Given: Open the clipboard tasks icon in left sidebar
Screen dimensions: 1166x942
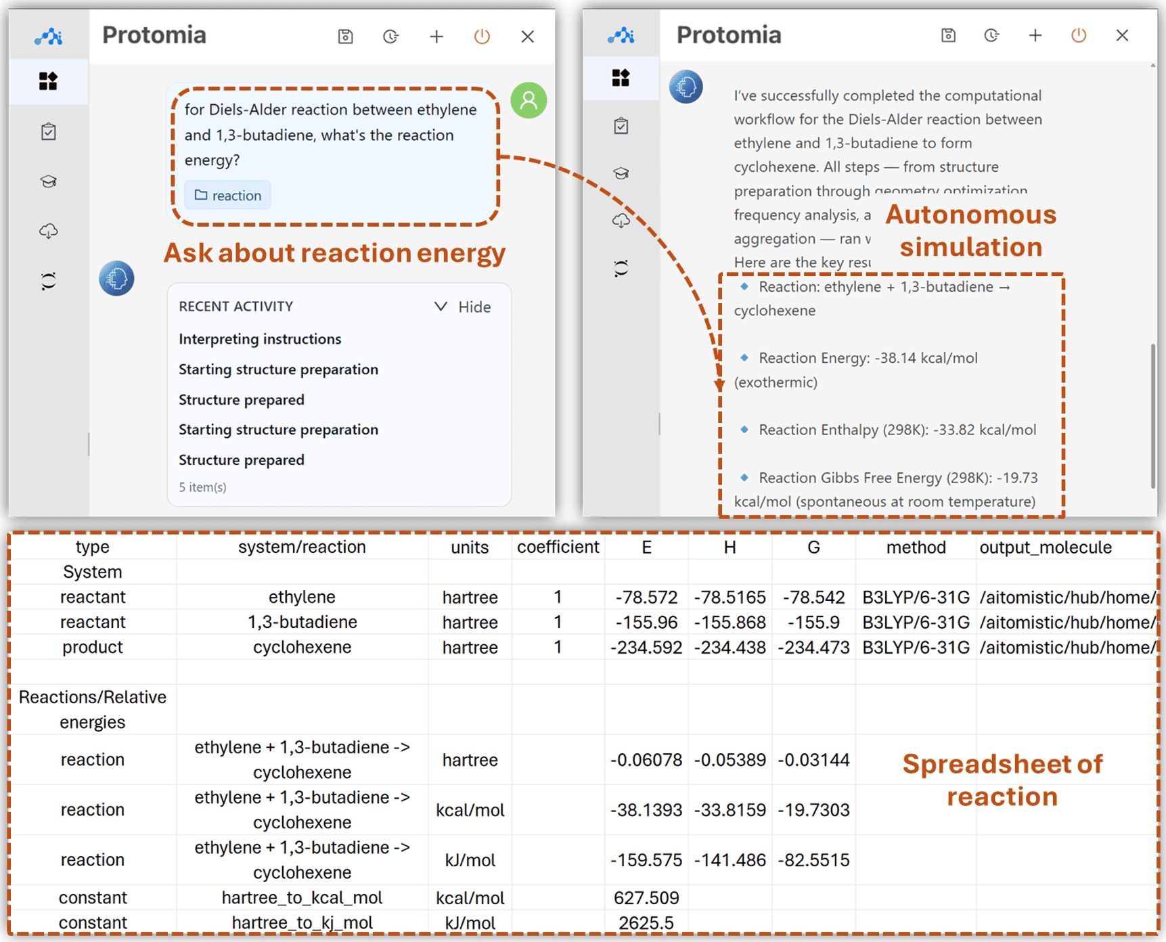Looking at the screenshot, I should (x=48, y=131).
